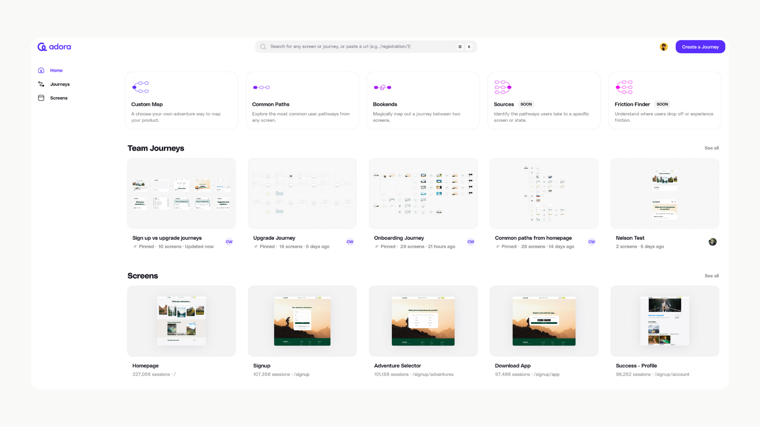Image resolution: width=760 pixels, height=427 pixels.
Task: Open the Adventure Selector screen thumbnail
Action: [423, 321]
